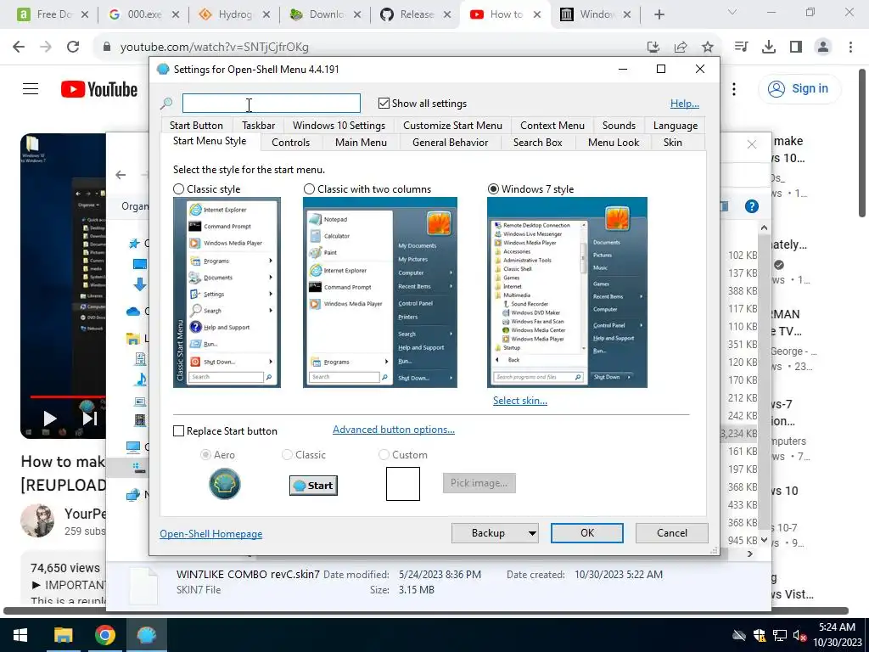Screen dimensions: 869x652
Task: Open the Taskbar settings tab
Action: (x=258, y=126)
